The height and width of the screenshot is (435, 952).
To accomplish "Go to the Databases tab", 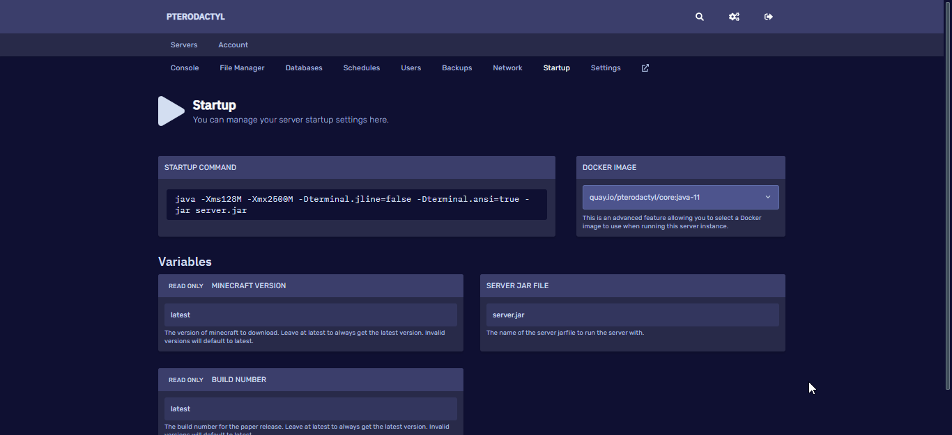I will [x=304, y=68].
